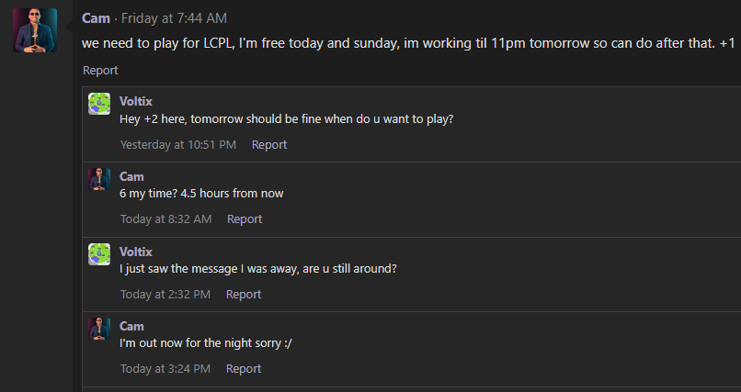Viewport: 741px width, 392px height.
Task: Report Voltix's "are u still around?" reply
Action: (244, 294)
